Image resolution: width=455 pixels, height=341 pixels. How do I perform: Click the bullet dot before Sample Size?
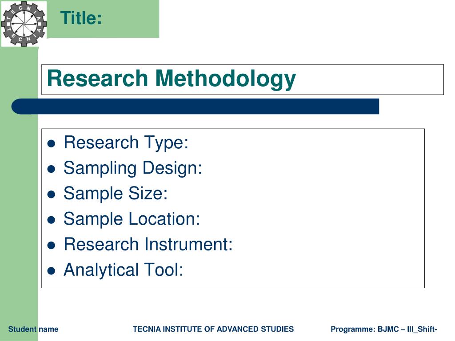[x=51, y=194]
